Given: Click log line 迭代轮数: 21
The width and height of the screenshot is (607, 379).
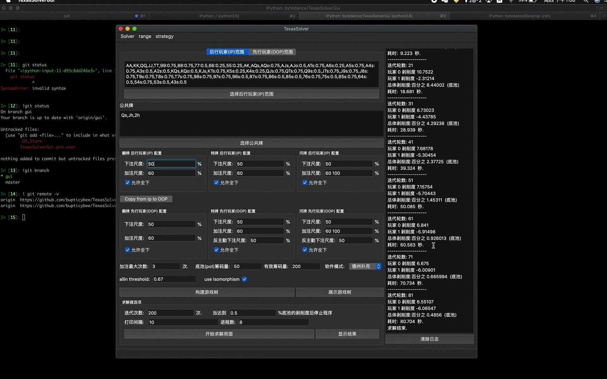Looking at the screenshot, I should click(400, 65).
